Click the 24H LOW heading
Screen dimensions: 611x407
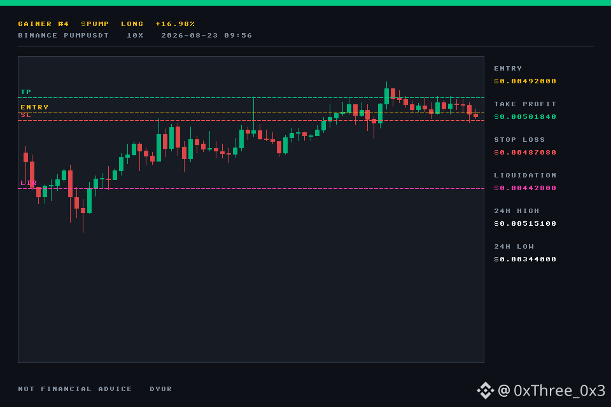point(514,247)
